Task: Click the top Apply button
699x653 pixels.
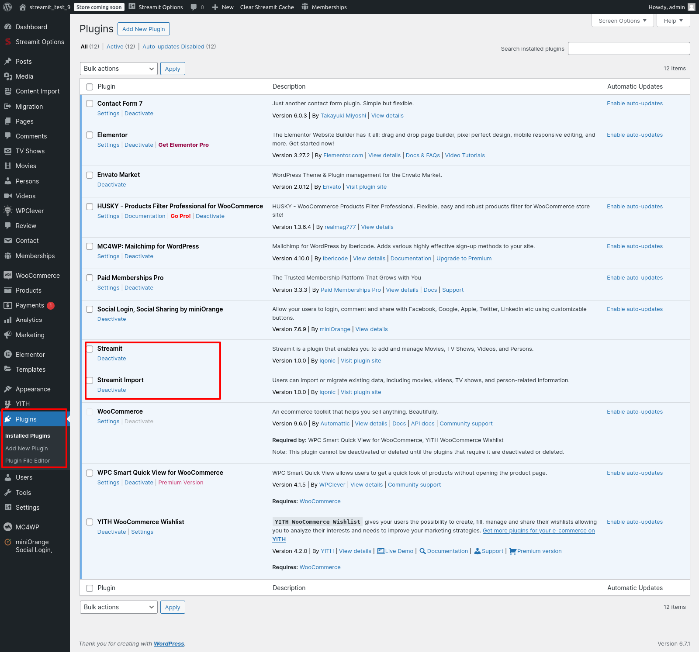Action: (173, 69)
